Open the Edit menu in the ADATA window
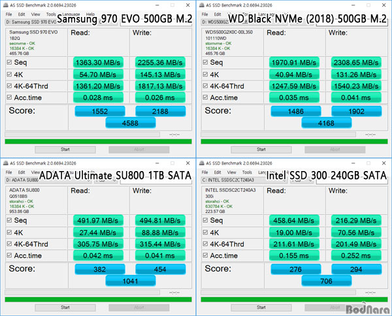This screenshot has width=392, height=316. click(22, 172)
